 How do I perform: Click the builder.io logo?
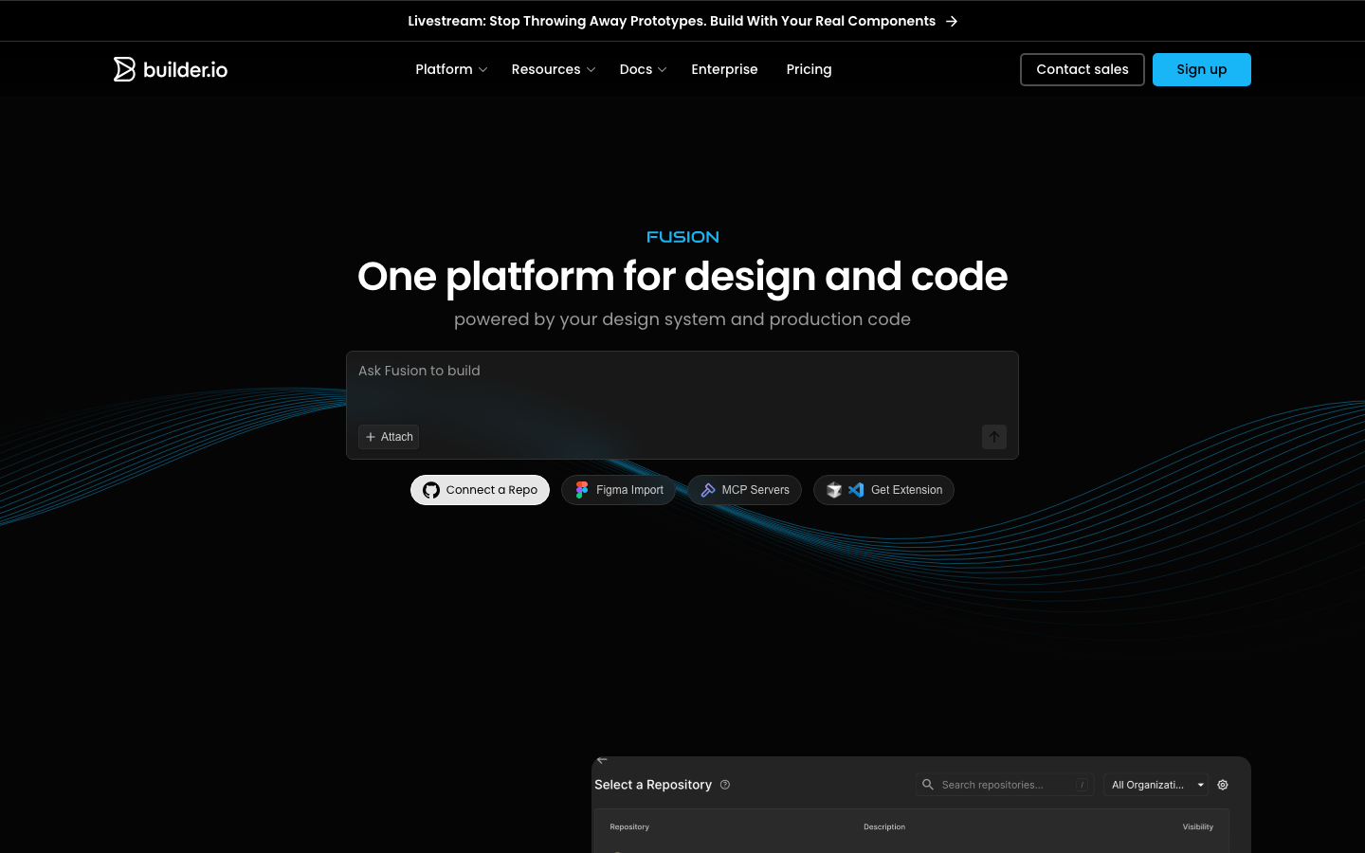[x=171, y=69]
